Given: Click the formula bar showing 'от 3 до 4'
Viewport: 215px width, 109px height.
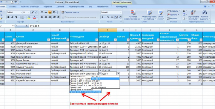Looking at the screenshot, I should pyautogui.click(x=122, y=26).
